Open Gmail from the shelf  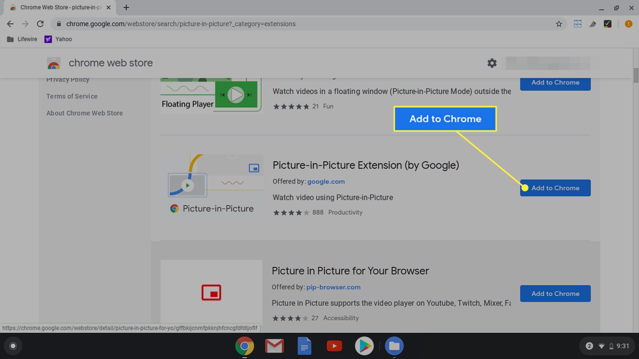pos(274,346)
